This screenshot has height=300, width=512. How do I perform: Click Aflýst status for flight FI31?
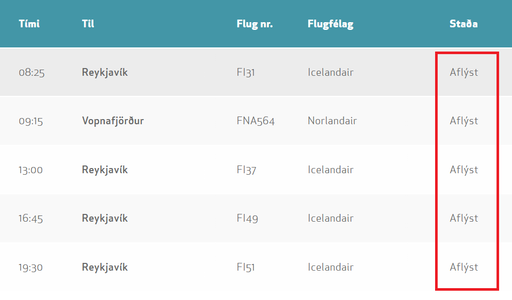click(x=464, y=72)
